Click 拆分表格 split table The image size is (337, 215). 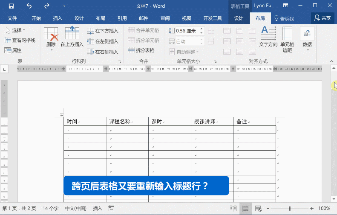pos(141,50)
